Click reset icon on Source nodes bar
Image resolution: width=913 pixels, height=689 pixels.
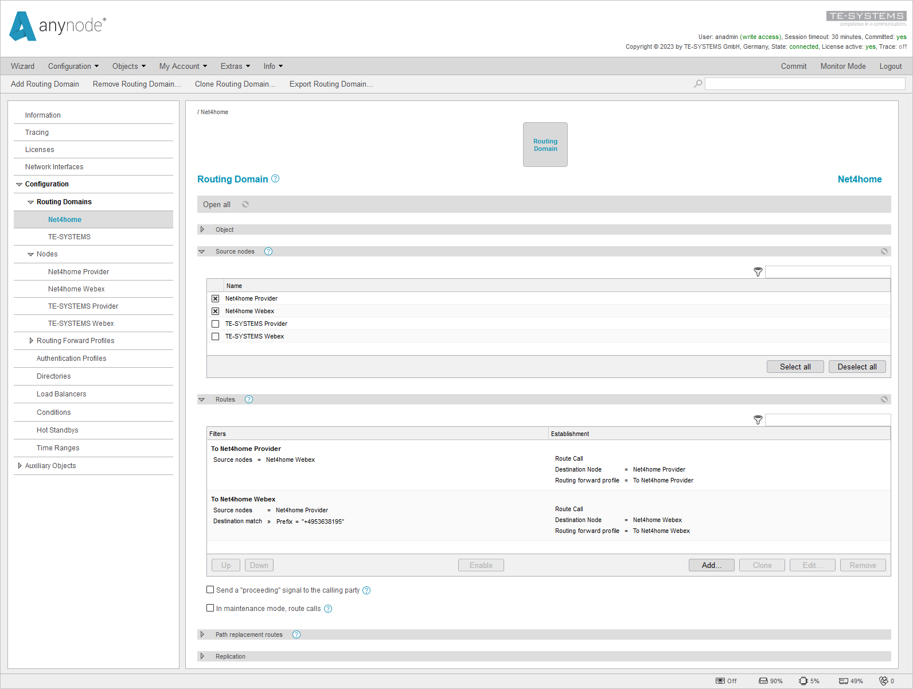[884, 251]
